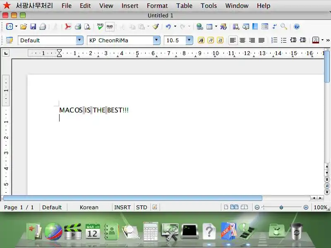The height and width of the screenshot is (248, 331).
Task: Toggle nonprinting characters icon
Action: [x=274, y=26]
